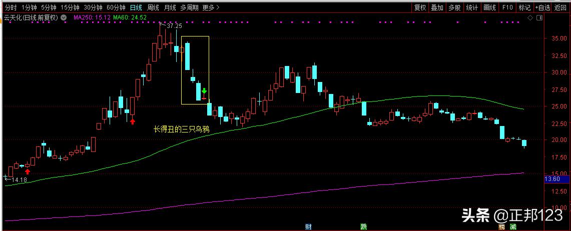Click the 叠加 overlay button
Viewport: 571px width, 231px height.
[437, 7]
